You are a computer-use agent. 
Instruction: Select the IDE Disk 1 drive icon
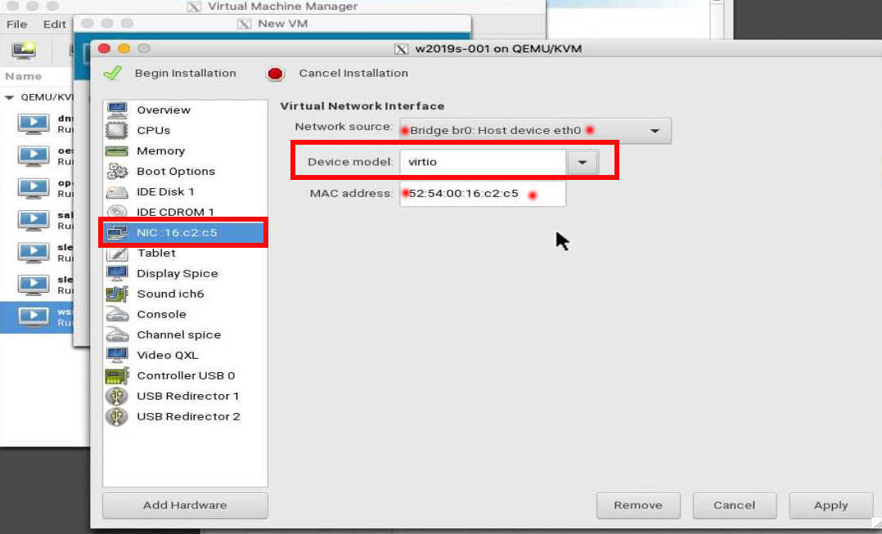[x=117, y=191]
